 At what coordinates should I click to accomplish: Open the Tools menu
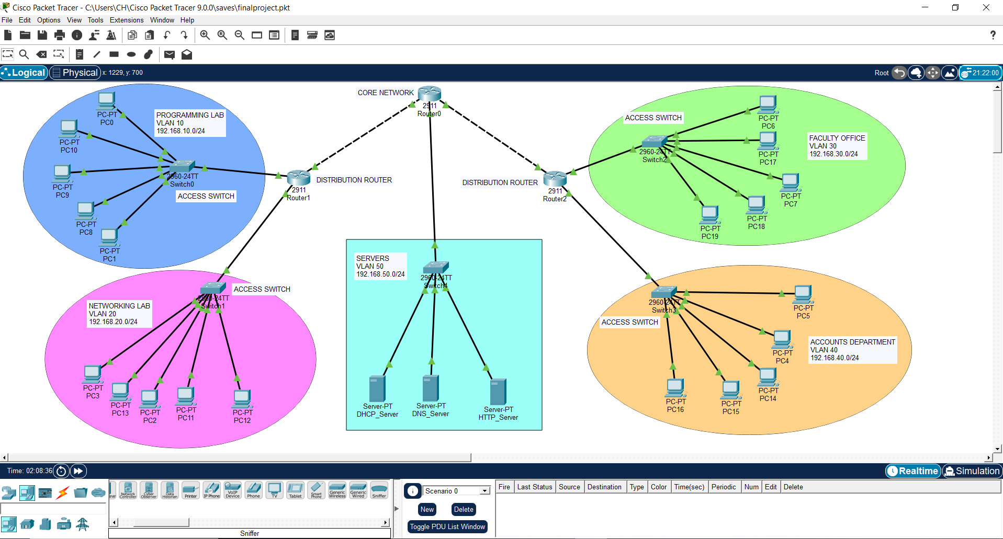(x=95, y=20)
